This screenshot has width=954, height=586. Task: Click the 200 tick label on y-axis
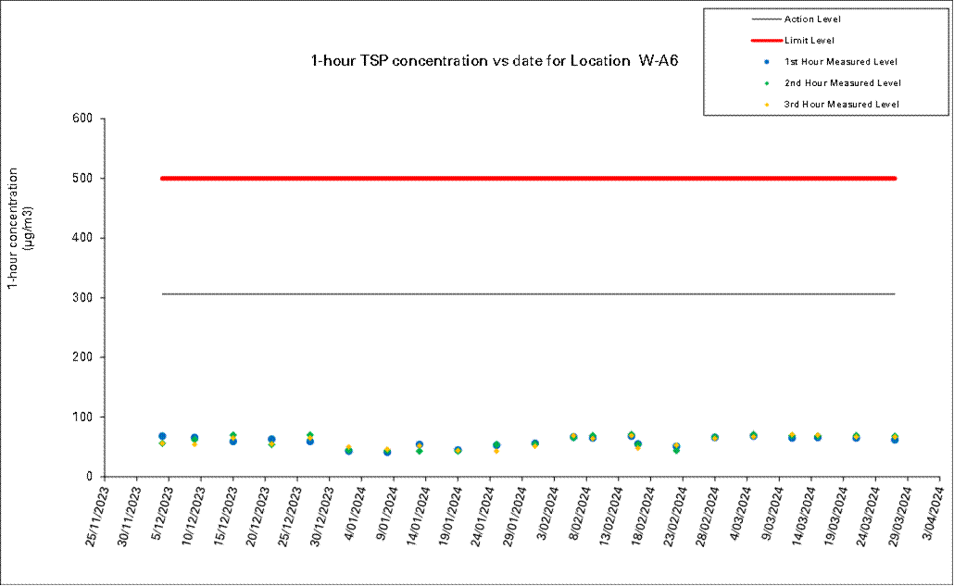84,357
